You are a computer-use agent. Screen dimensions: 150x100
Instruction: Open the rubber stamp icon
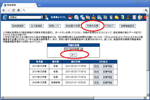(94, 17)
